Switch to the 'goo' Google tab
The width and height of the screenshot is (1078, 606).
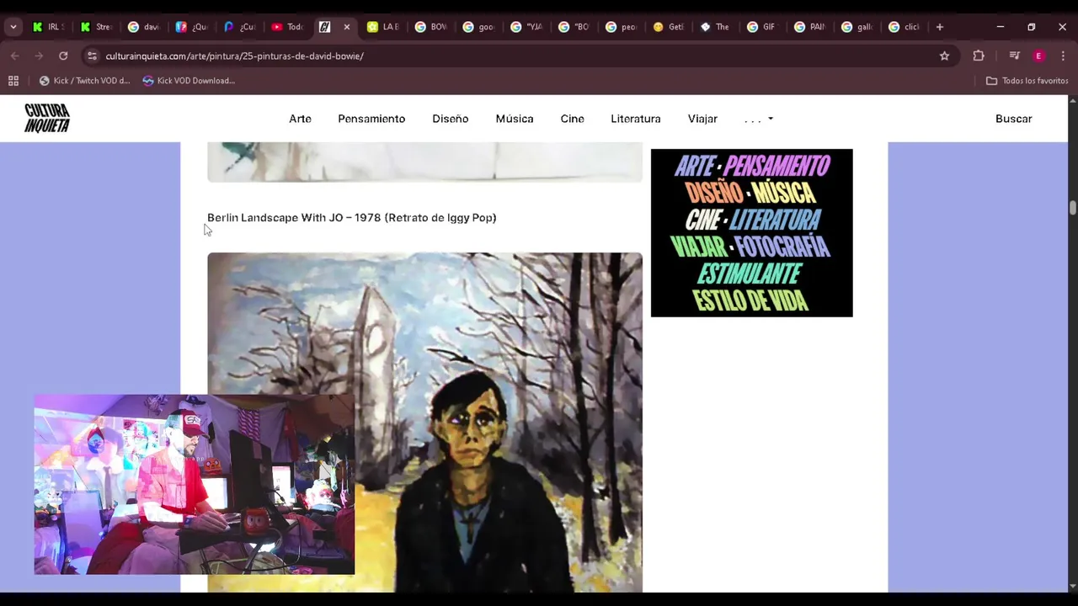point(478,27)
